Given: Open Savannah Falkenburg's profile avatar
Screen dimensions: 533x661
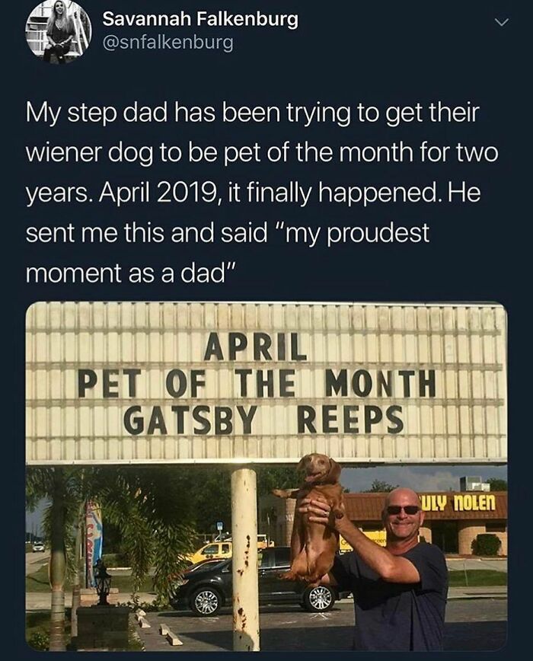Looking at the screenshot, I should (59, 30).
